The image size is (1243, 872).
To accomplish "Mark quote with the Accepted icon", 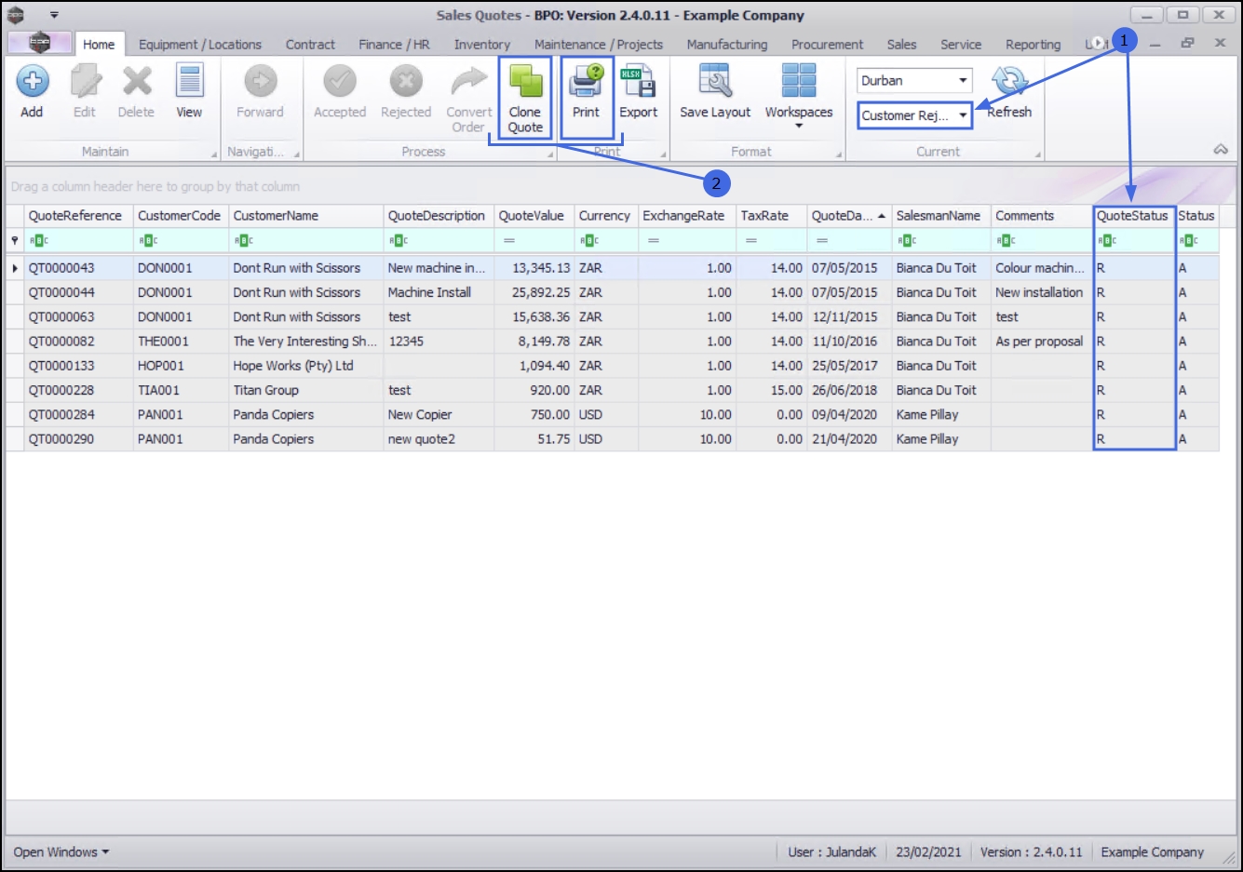I will [x=340, y=82].
